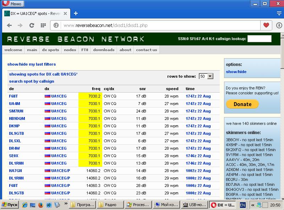
Task: Open the Opera Меню button
Action: click(13, 4)
